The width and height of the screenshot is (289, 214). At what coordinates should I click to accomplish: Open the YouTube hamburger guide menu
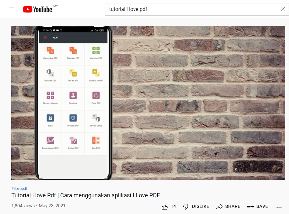[12, 9]
